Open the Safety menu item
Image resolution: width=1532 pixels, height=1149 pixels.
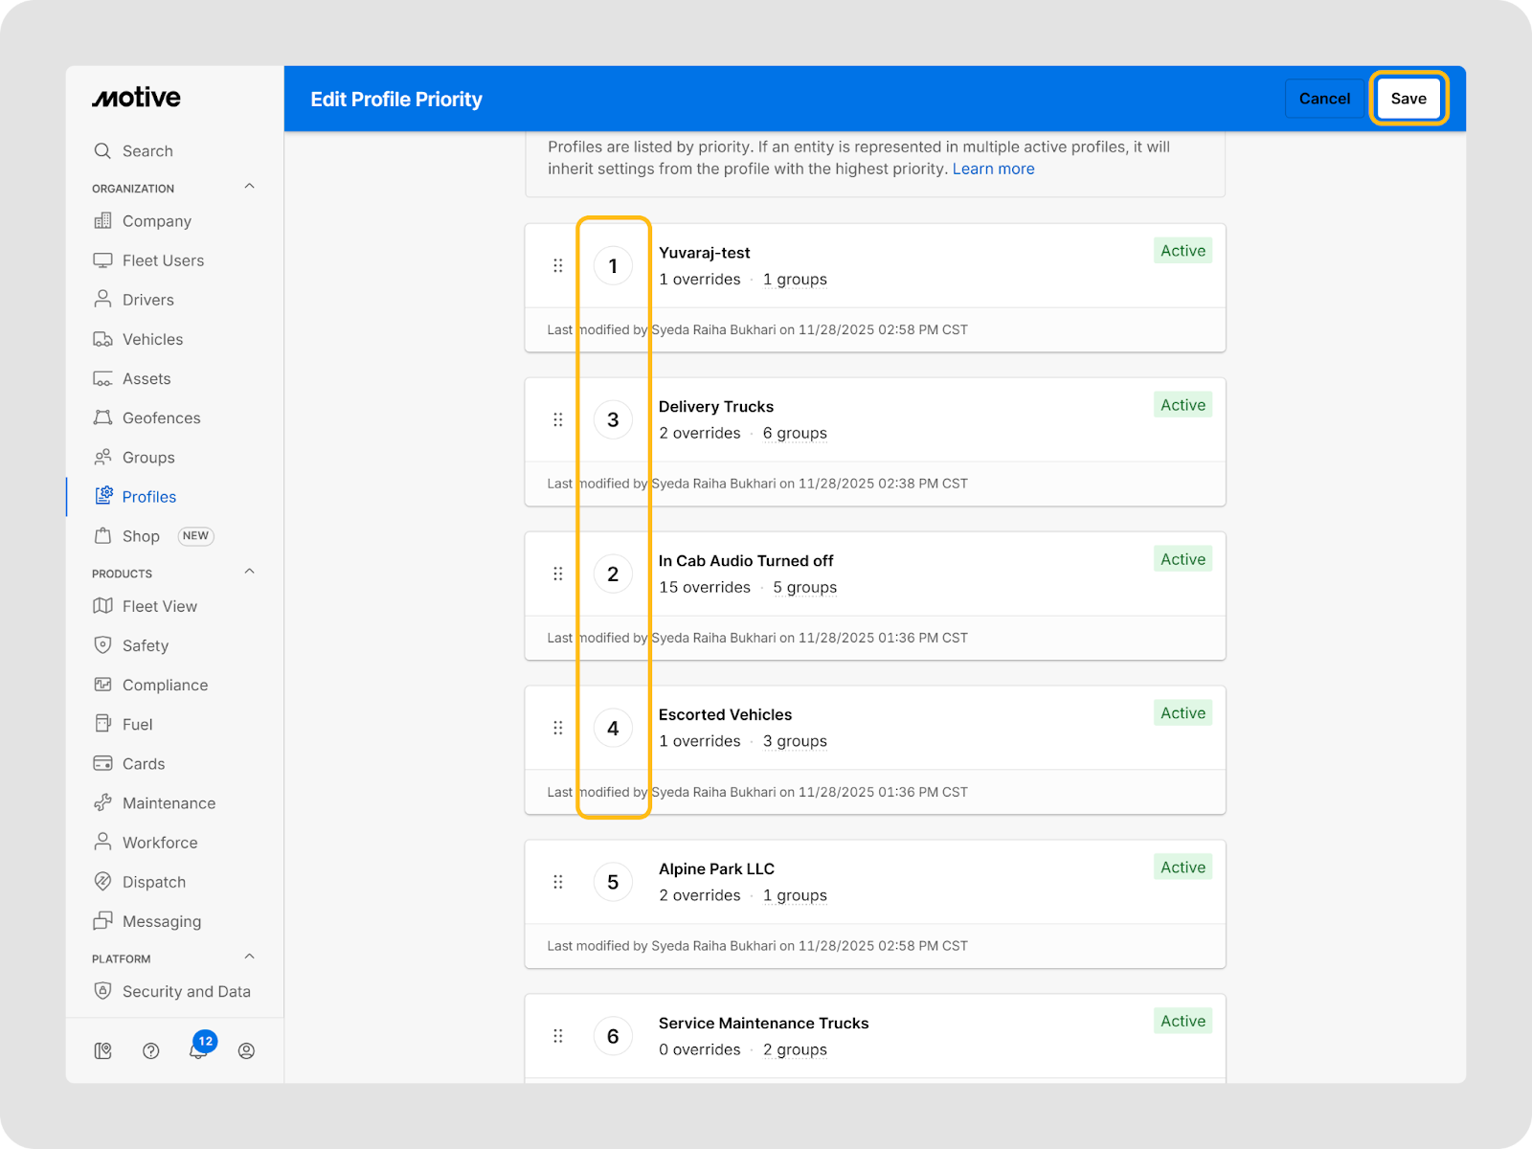(x=145, y=645)
